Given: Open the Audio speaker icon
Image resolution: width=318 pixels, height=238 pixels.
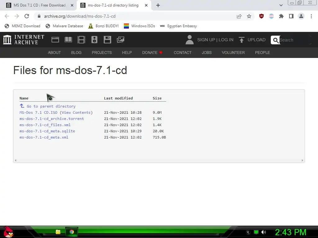Looking at the screenshot, I should point(94,40).
